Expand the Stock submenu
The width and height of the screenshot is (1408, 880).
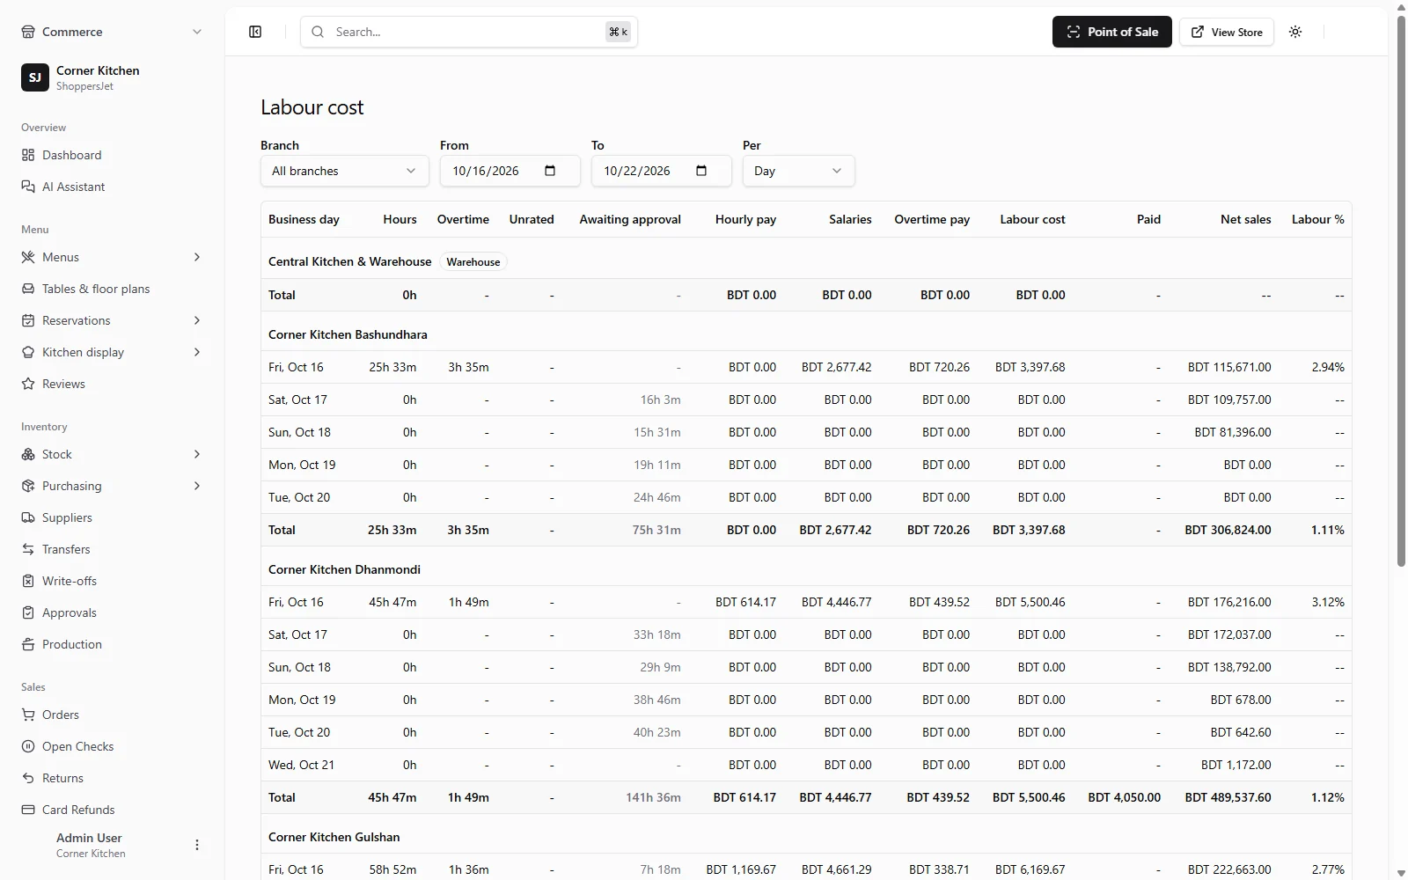[197, 454]
